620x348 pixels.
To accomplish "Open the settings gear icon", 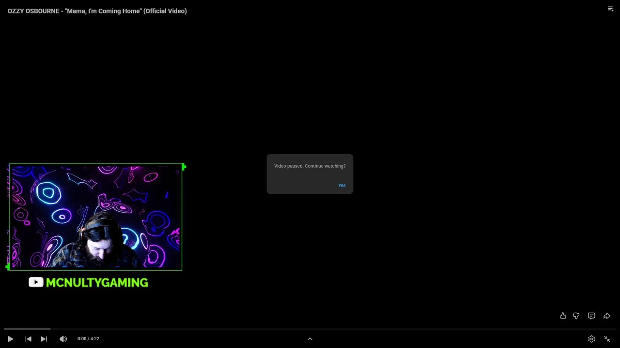I will pyautogui.click(x=591, y=339).
